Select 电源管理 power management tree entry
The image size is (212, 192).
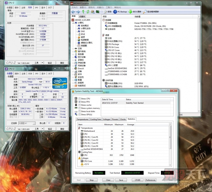(83, 40)
